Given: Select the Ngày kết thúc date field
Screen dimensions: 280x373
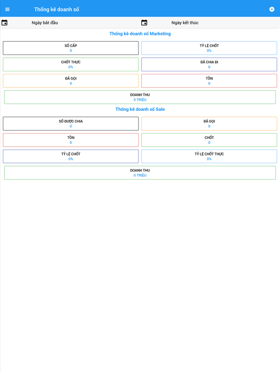Looking at the screenshot, I should coord(210,23).
